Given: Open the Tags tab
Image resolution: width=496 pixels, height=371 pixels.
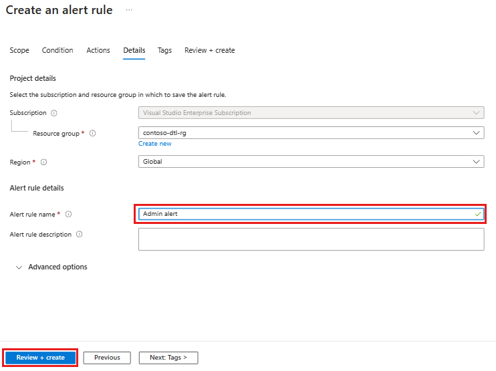Looking at the screenshot, I should 165,50.
